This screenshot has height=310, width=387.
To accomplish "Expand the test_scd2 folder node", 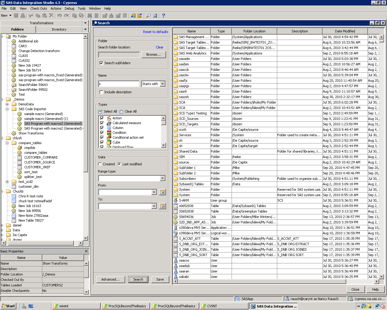I will pyautogui.click(x=7, y=182).
